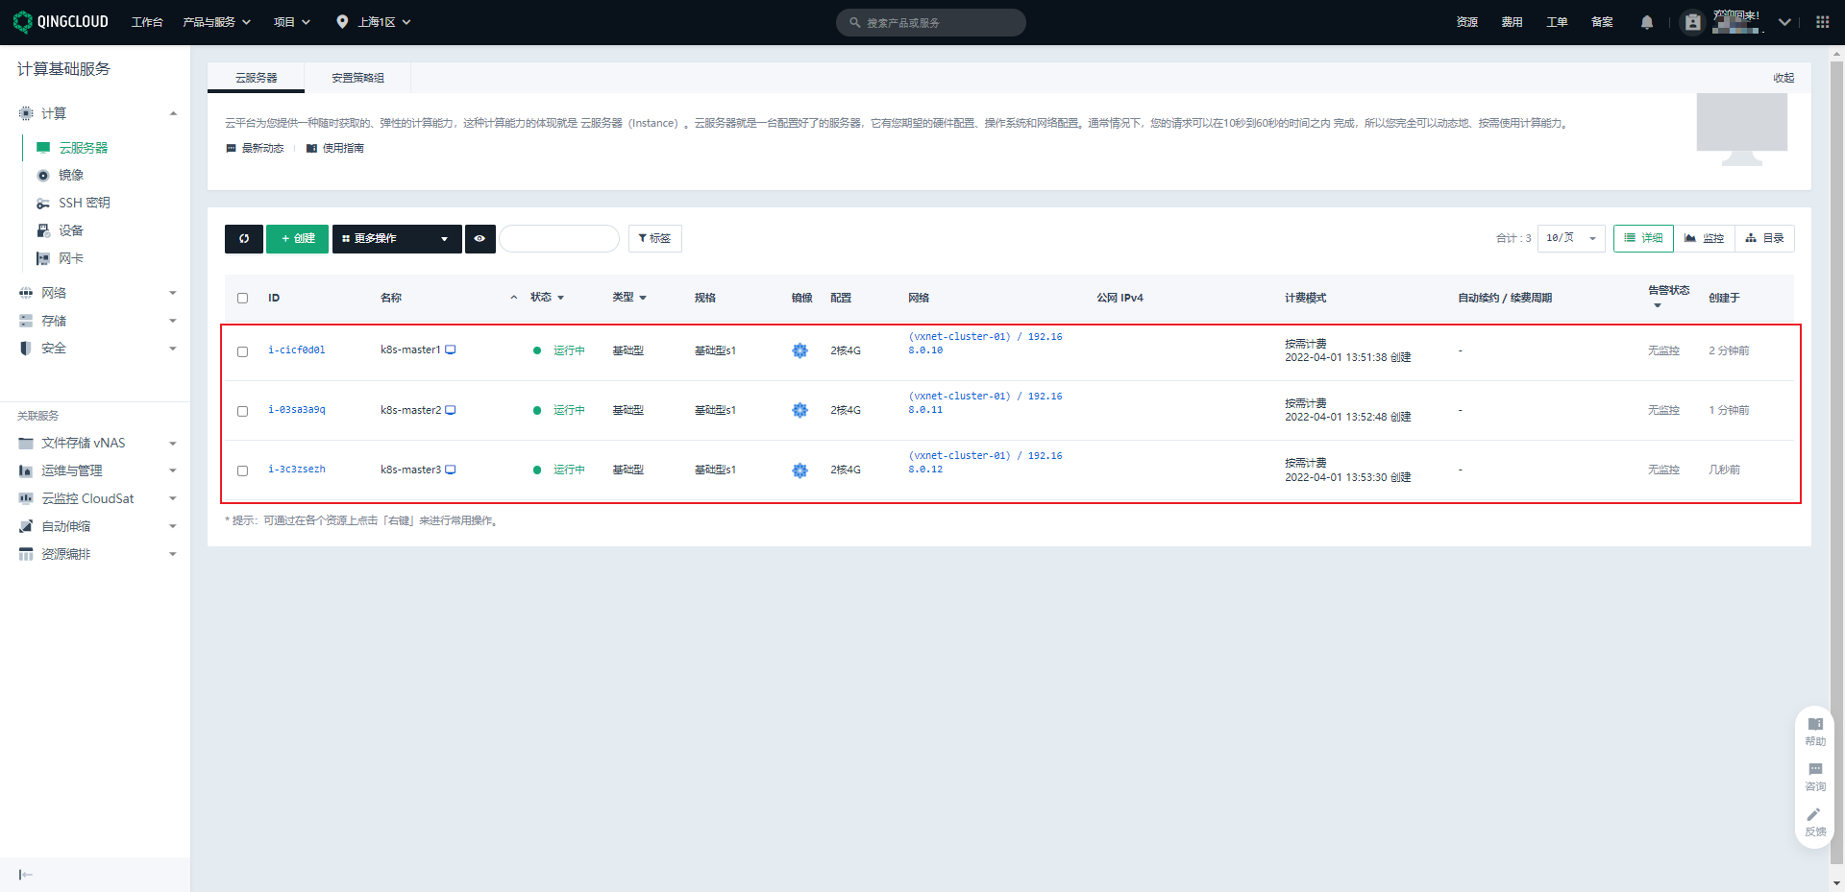The height and width of the screenshot is (892, 1845).
Task: Click the refresh list button
Action: (244, 239)
